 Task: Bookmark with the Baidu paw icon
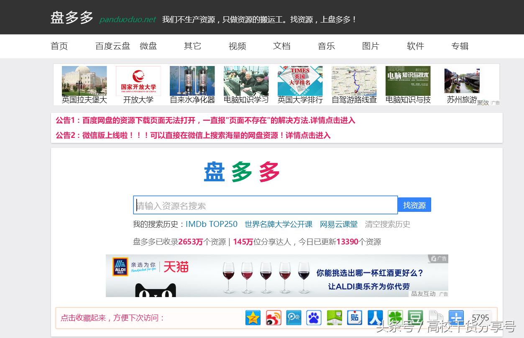pos(314,318)
